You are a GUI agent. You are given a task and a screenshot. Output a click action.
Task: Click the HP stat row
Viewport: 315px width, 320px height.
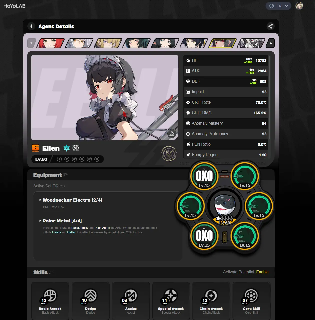226,60
